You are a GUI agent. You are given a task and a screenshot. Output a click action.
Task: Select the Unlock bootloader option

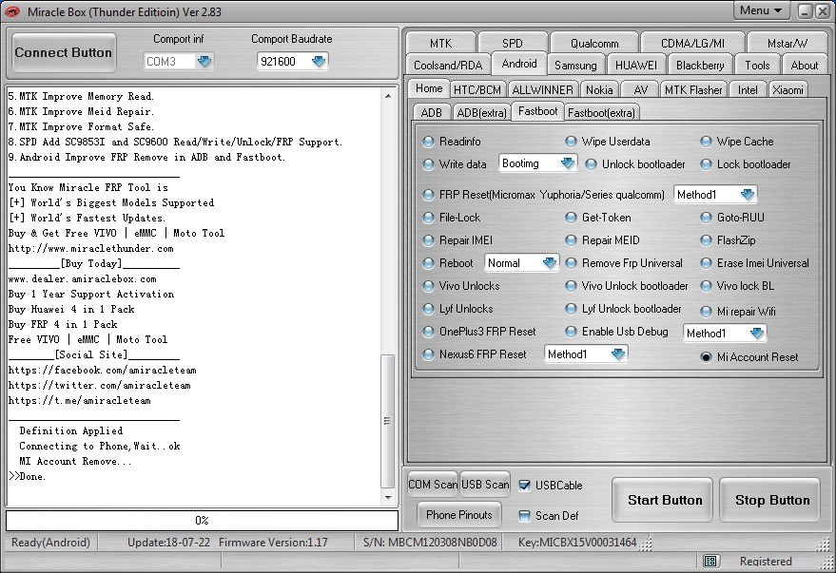click(x=591, y=164)
